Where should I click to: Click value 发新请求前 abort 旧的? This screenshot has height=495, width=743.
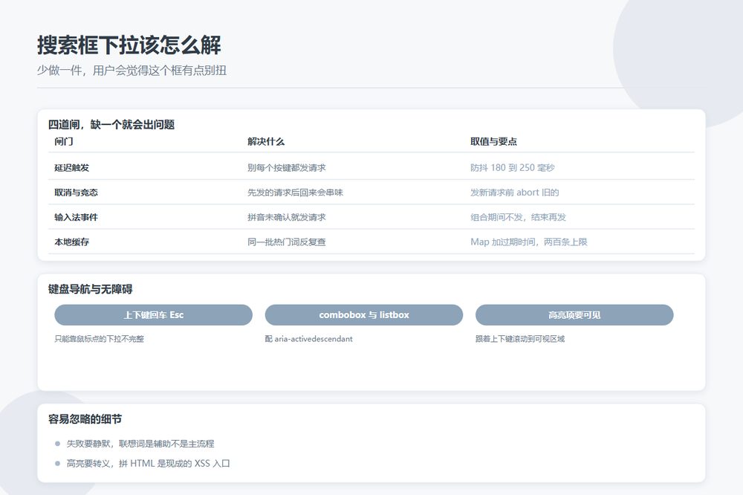[515, 192]
